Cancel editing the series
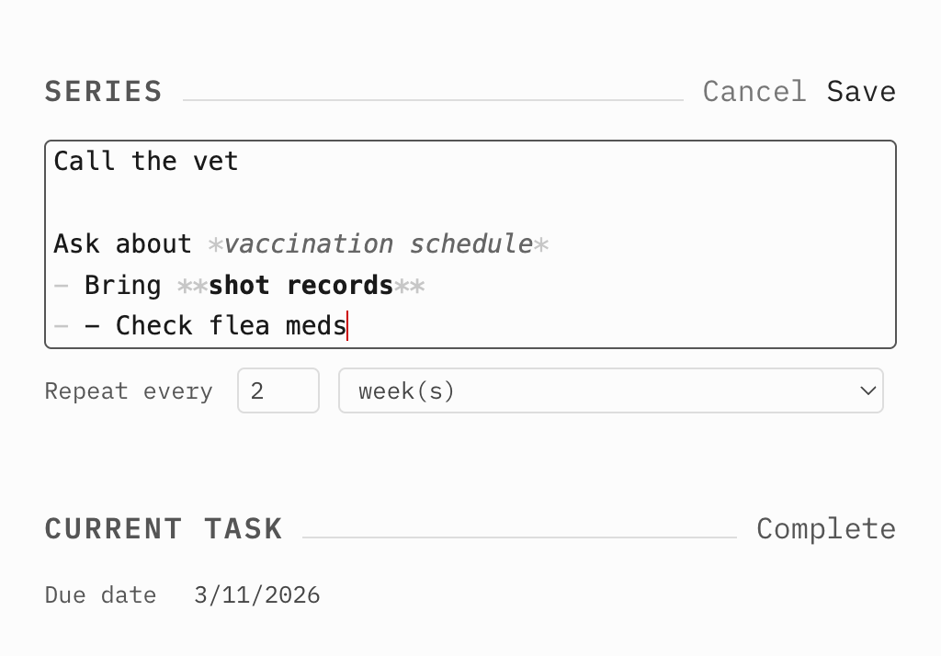The width and height of the screenshot is (941, 656). tap(754, 92)
